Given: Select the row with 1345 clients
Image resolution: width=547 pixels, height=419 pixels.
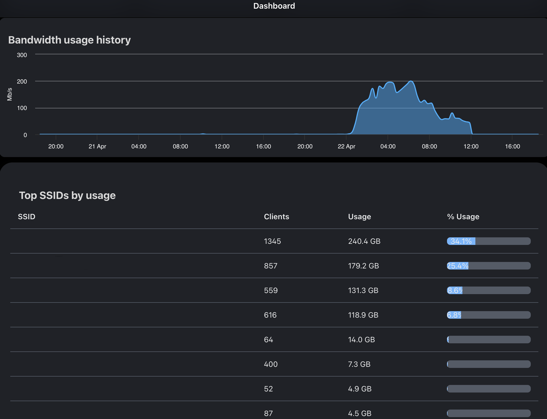Looking at the screenshot, I should click(272, 241).
